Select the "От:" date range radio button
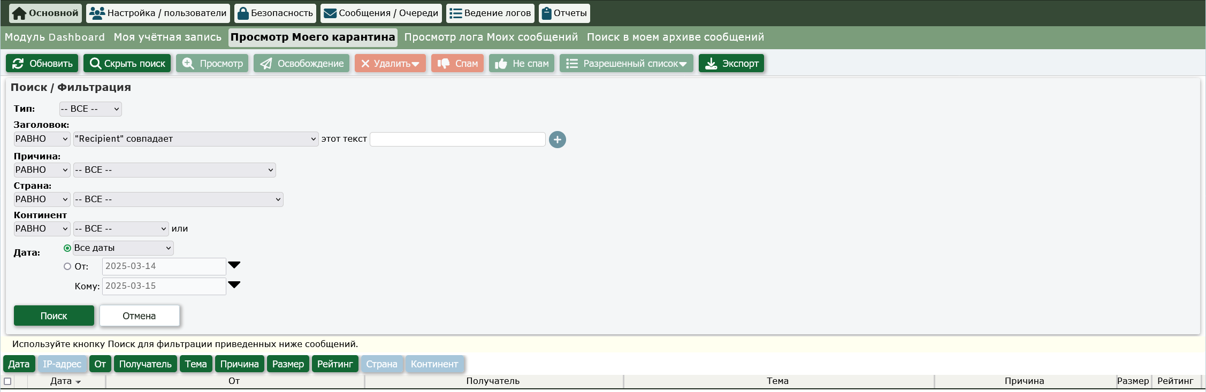The image size is (1206, 392). (67, 266)
